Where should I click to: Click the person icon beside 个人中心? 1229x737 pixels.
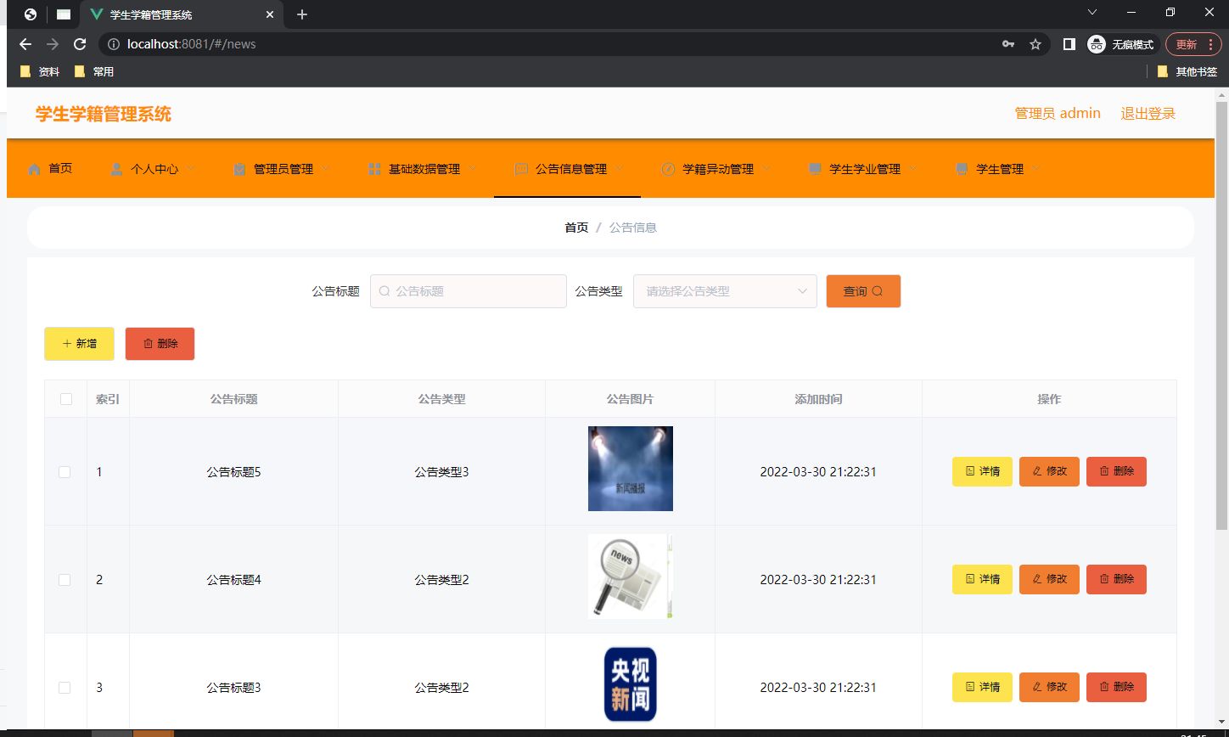pyautogui.click(x=116, y=169)
